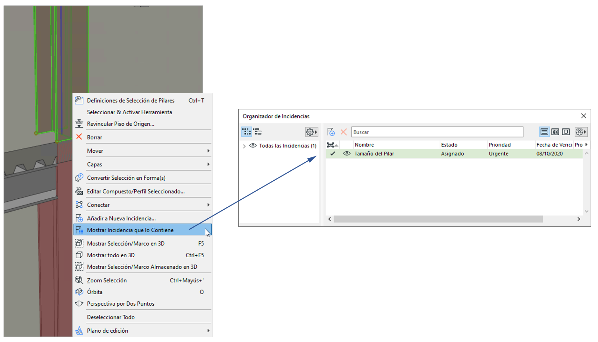This screenshot has height=342, width=598.
Task: Expand the Todas las Incidencias tree node
Action: click(x=244, y=146)
